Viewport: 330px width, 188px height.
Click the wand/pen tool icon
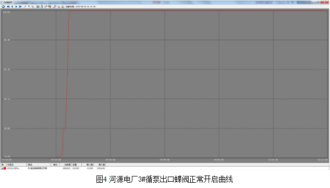[25, 7]
